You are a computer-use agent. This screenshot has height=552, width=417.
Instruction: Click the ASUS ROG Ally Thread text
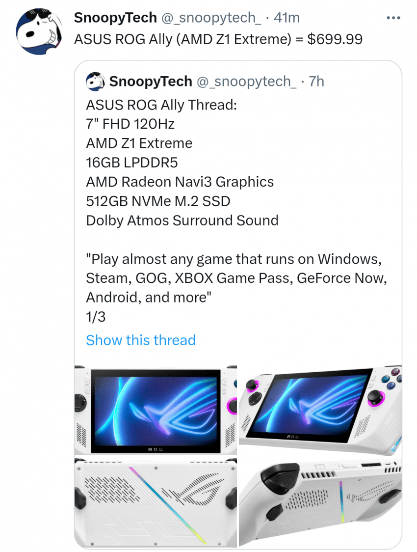tap(150, 104)
